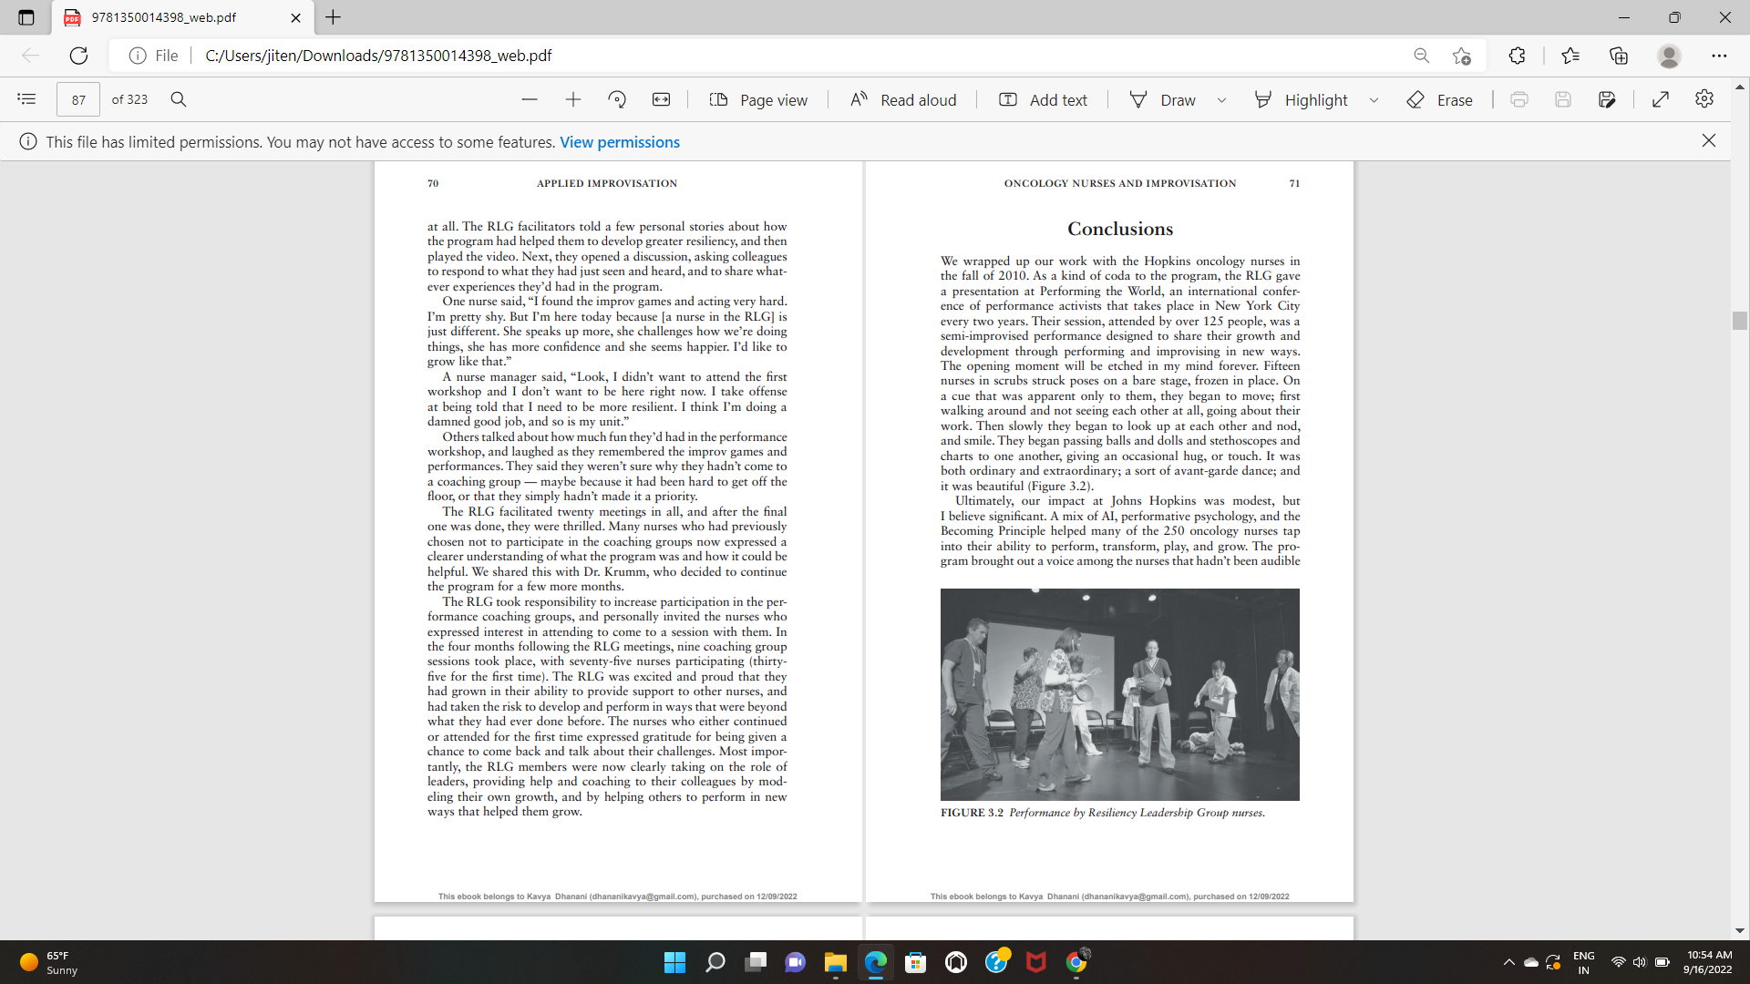
Task: Open the View permissions link
Action: coord(620,142)
